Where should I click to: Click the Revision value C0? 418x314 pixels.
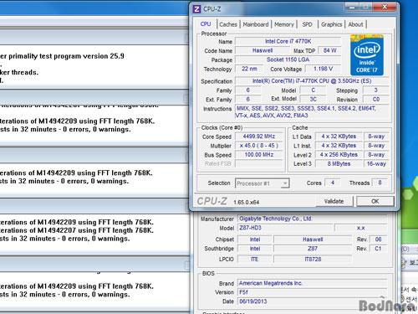click(x=375, y=99)
